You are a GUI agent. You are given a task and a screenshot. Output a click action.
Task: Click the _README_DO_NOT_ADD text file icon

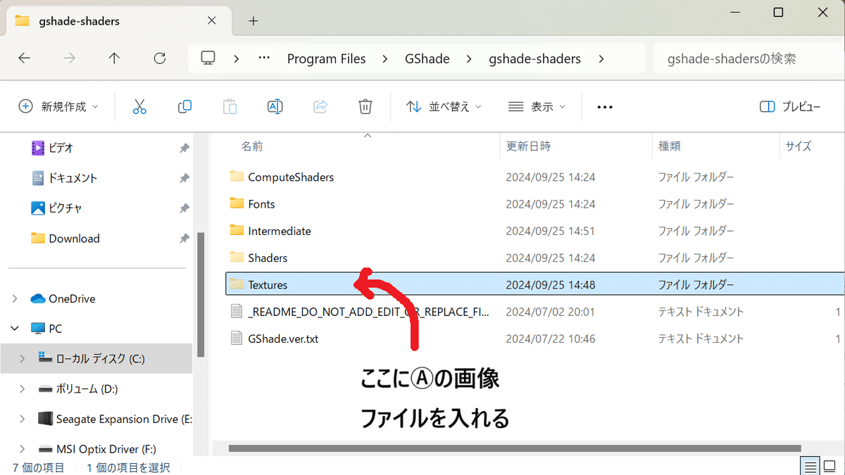click(x=237, y=311)
